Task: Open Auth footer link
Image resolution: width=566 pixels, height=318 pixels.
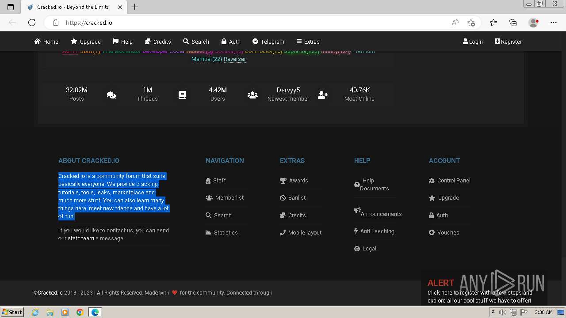Action: point(438,216)
